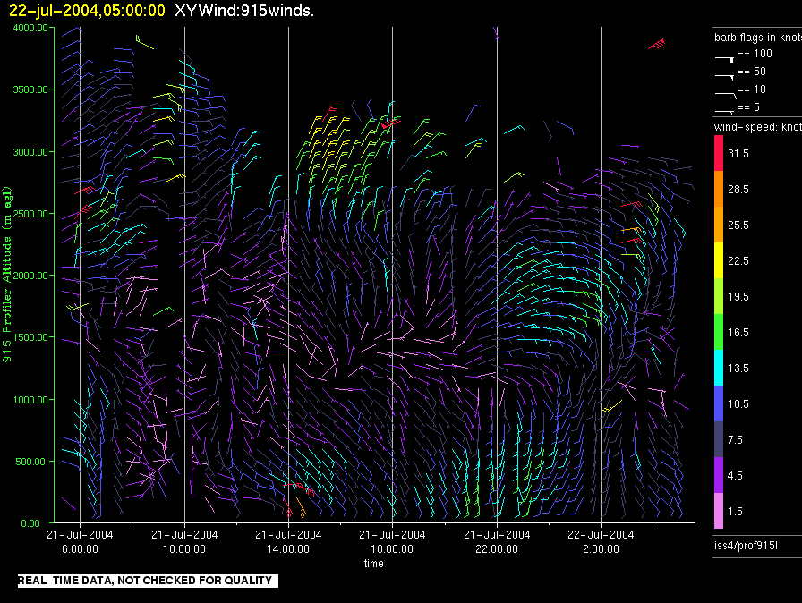Click the 3500.00 altitude axis label
Image resolution: width=802 pixels, height=603 pixels.
pyautogui.click(x=30, y=89)
